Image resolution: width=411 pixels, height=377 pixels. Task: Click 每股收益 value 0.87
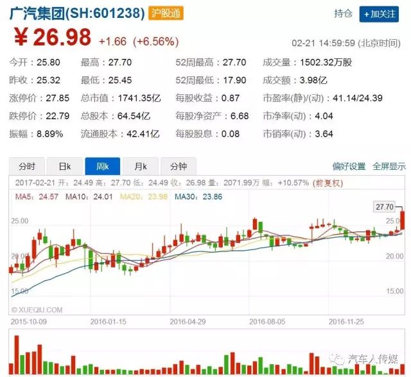(231, 98)
